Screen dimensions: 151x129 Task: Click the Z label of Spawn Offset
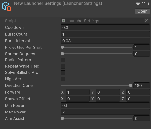coord(123,99)
